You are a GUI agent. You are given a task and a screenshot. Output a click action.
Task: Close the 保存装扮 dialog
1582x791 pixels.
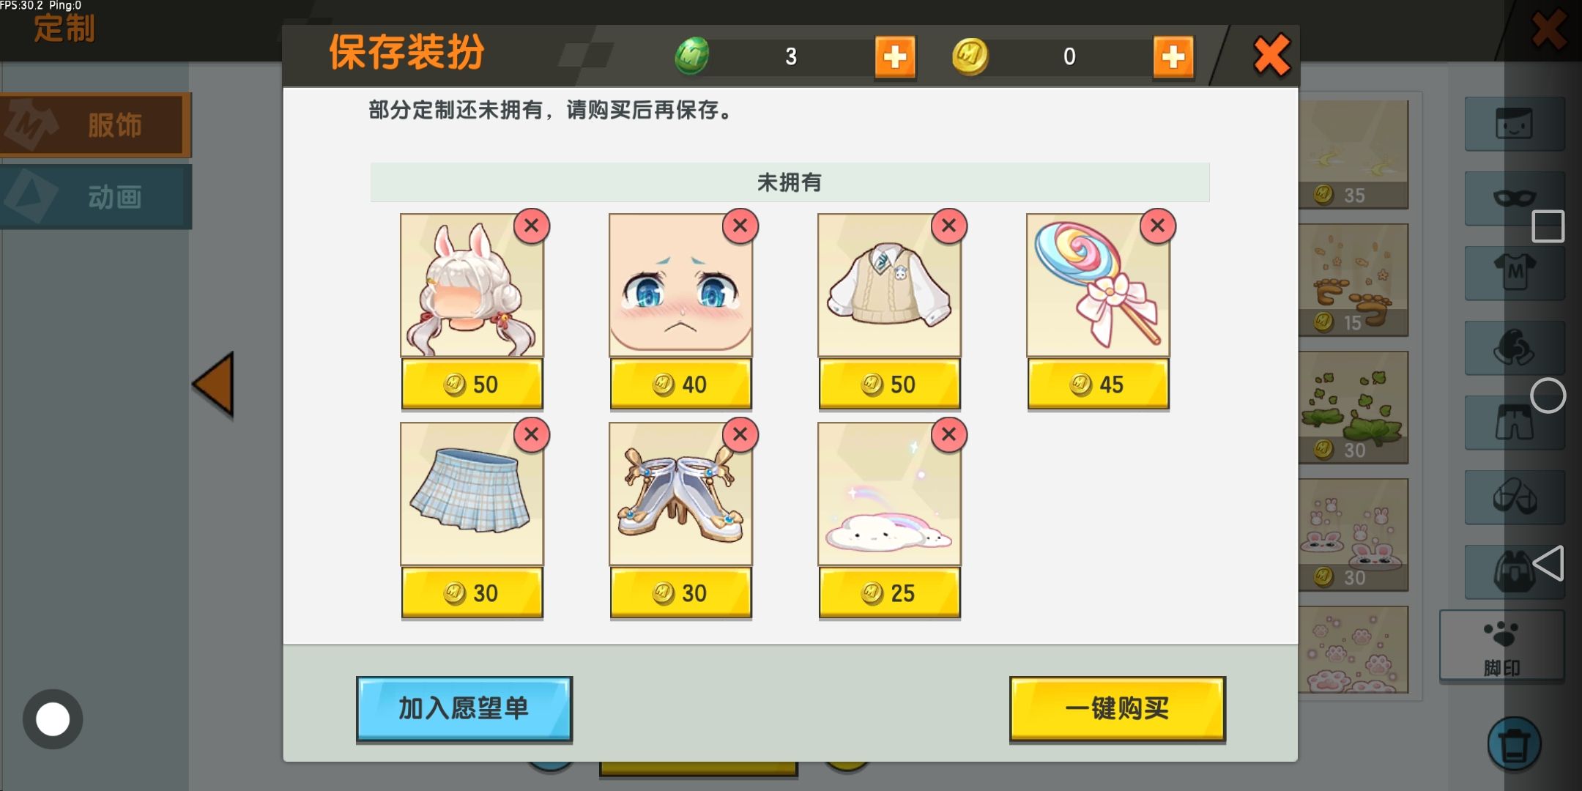(x=1271, y=55)
